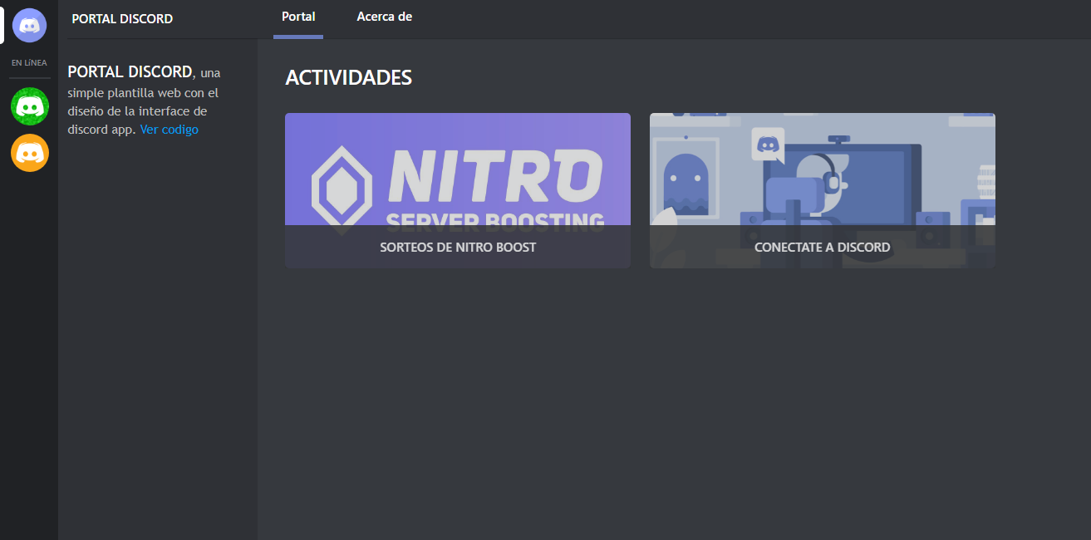Click the PORTAL DISCORD header title

pyautogui.click(x=122, y=18)
